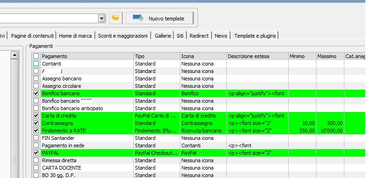
Task: Click the Nuovo template button
Action: [159, 18]
